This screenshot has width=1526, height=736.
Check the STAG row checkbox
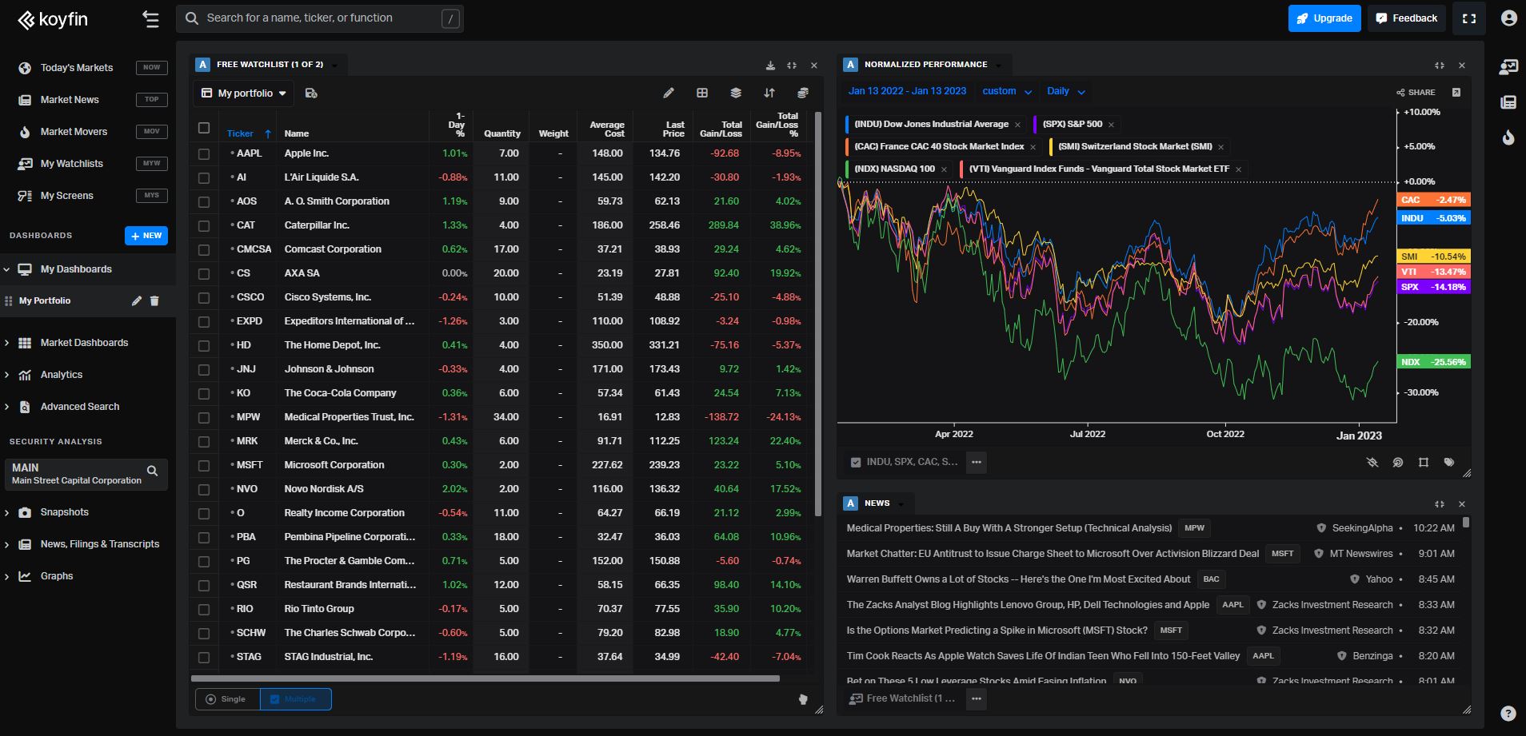204,657
